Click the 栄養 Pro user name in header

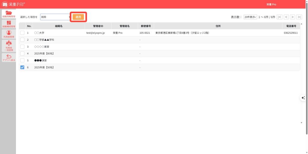point(271,5)
